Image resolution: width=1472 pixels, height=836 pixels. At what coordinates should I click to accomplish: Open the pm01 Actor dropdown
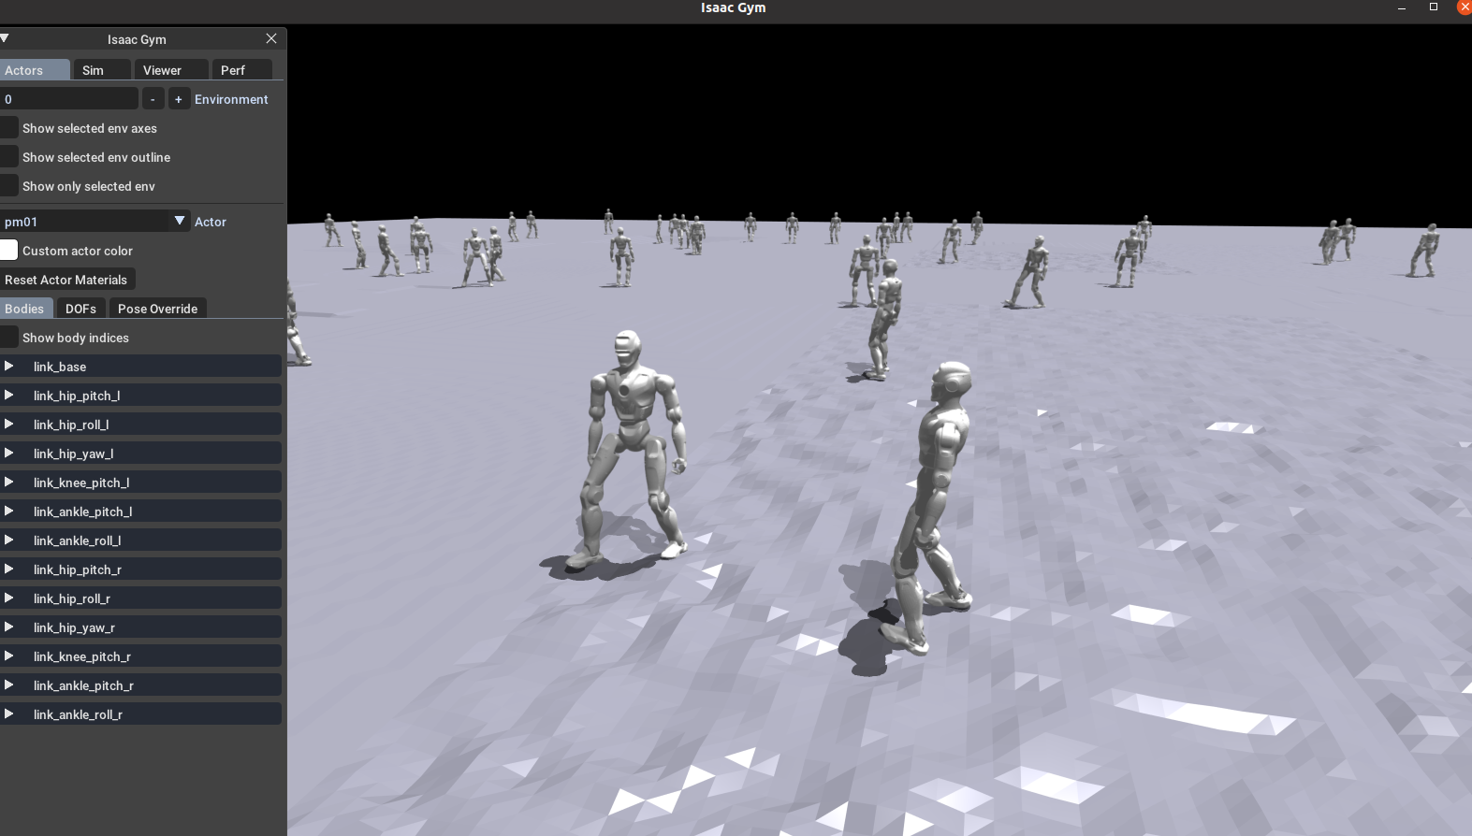pyautogui.click(x=95, y=222)
